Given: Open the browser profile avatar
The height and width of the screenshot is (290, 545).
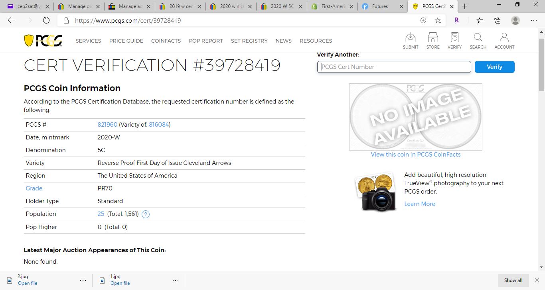Looking at the screenshot, I should pyautogui.click(x=515, y=20).
